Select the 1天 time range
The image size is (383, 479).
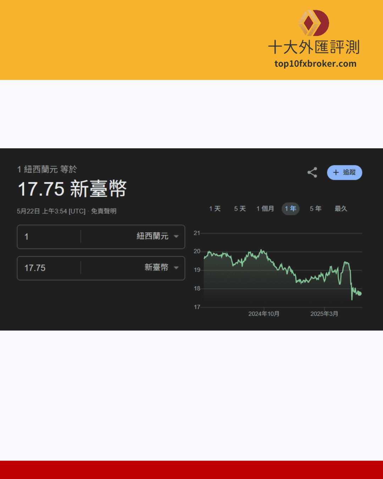click(x=215, y=209)
